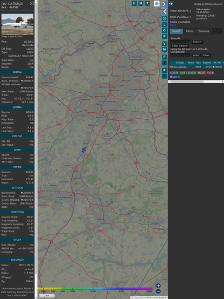This screenshot has height=299, width=224.
Task: Click Clear button next to Jump
Action: [x=206, y=55]
